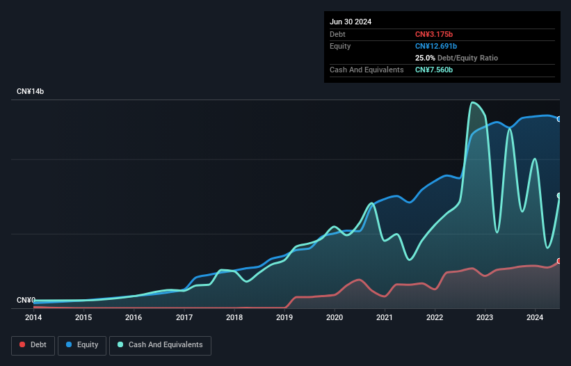Click the Jun 30 2024 tooltip date

click(351, 22)
